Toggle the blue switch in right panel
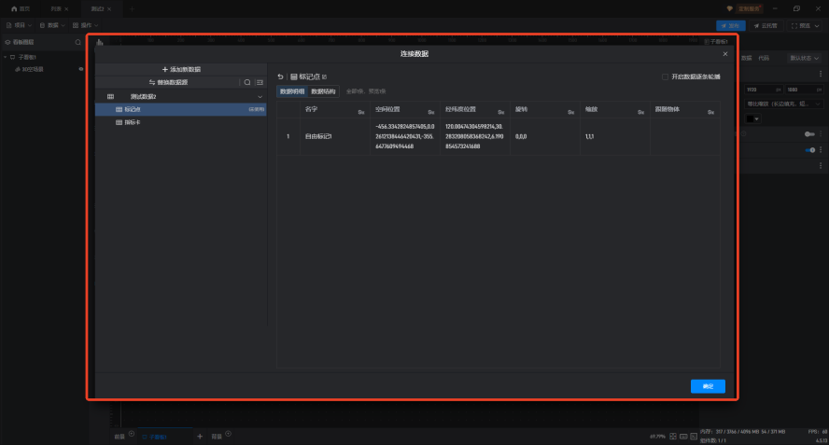The width and height of the screenshot is (829, 445). (810, 149)
